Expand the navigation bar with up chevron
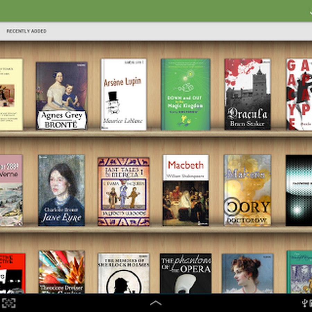 (156, 303)
